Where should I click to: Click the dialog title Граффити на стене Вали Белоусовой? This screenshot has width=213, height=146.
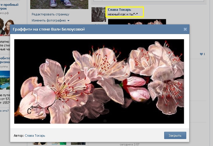pyautogui.click(x=49, y=29)
